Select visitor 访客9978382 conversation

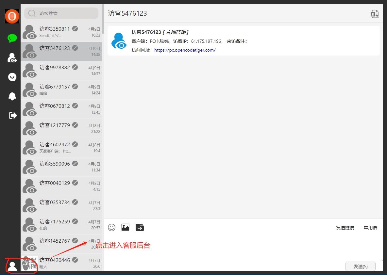61,71
